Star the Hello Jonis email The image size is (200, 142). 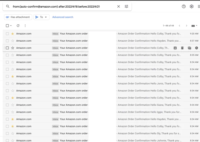pyautogui.click(x=12, y=84)
